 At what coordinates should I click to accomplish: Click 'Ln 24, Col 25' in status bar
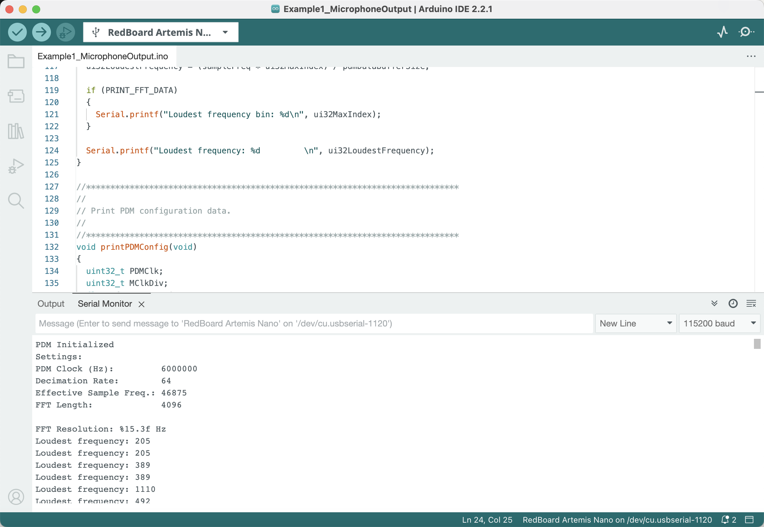(487, 520)
